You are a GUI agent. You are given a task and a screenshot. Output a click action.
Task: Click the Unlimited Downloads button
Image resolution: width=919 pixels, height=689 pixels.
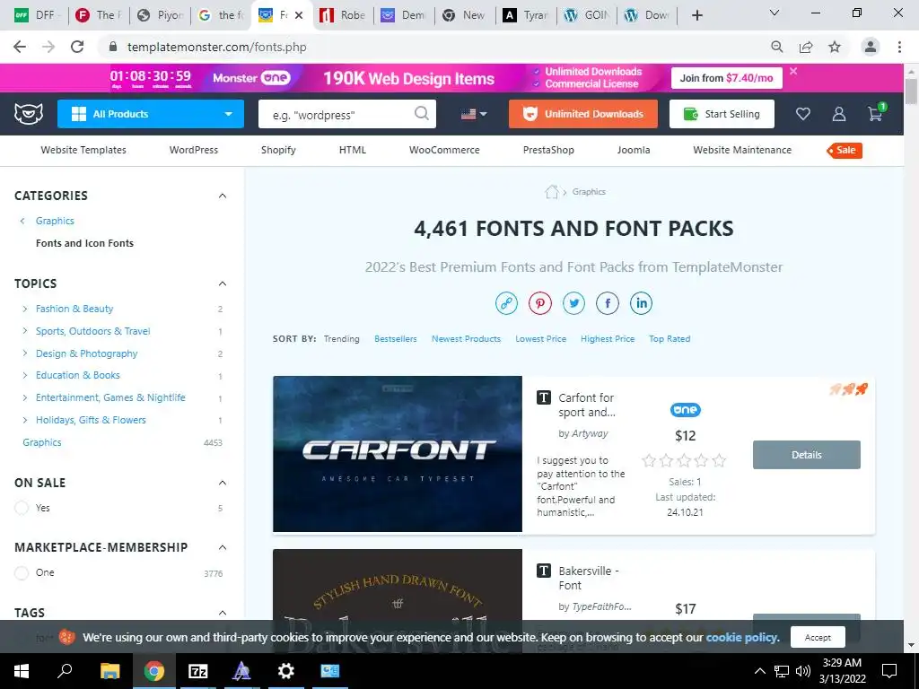click(583, 114)
